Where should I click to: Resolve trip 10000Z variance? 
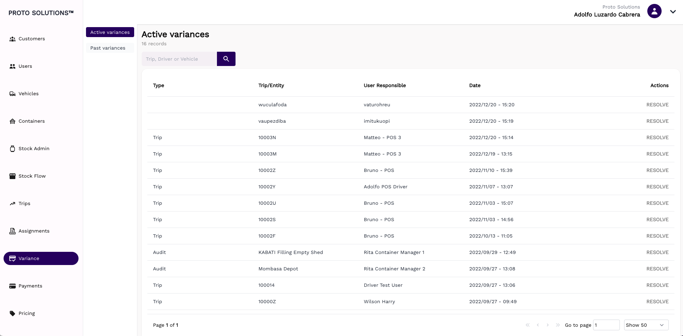(x=657, y=302)
